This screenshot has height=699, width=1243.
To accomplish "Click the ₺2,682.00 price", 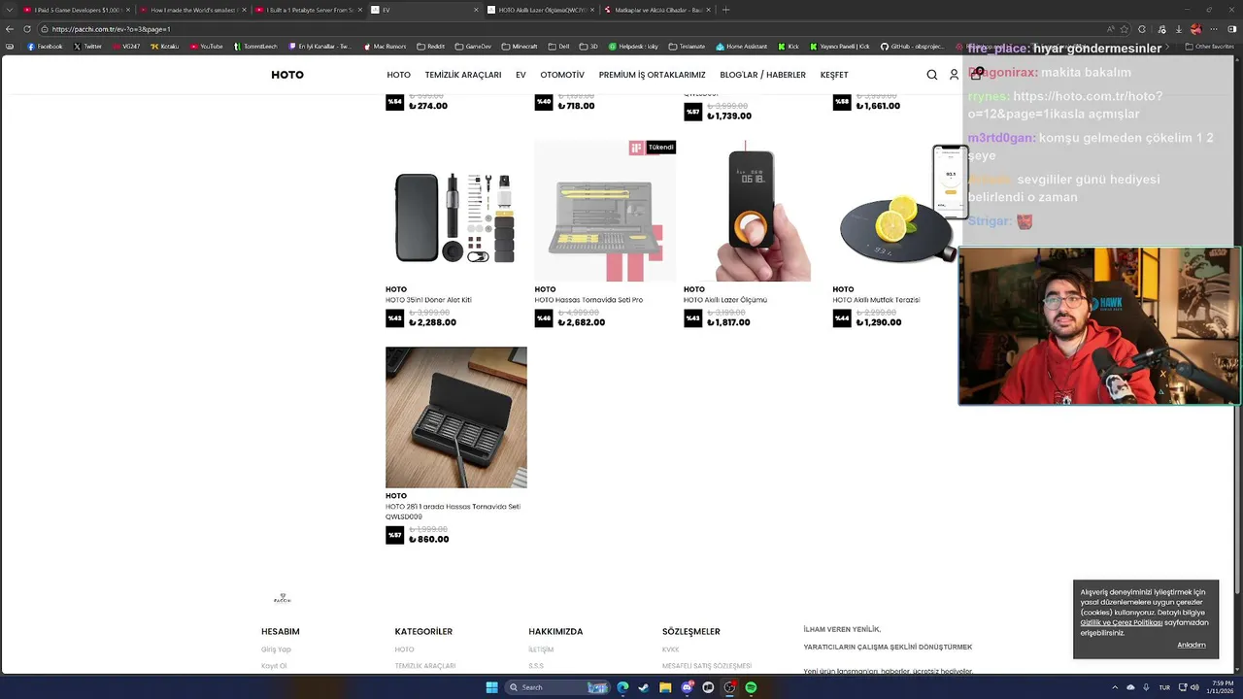I will coord(582,322).
